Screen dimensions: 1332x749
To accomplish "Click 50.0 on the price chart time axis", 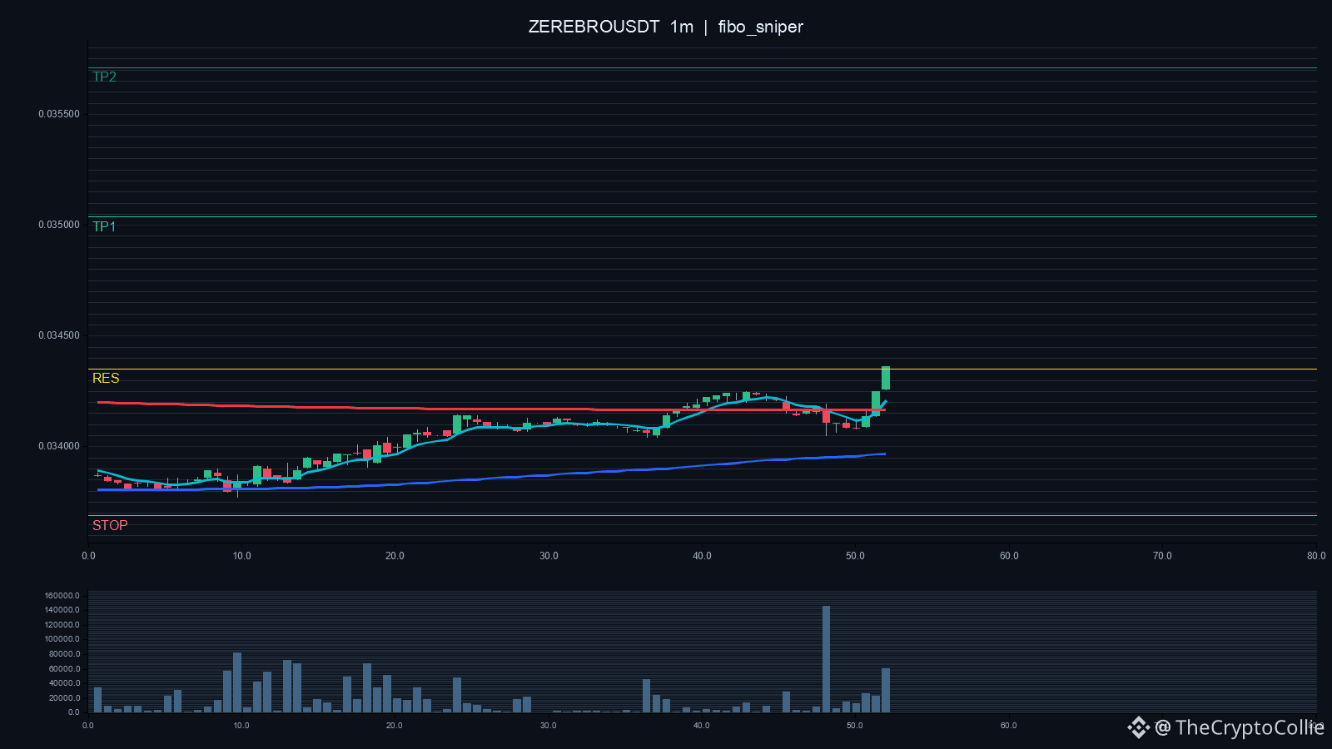I will (855, 556).
